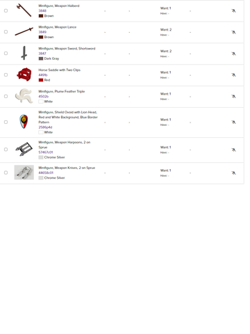The width and height of the screenshot is (250, 334).
Task: Click the notify bell icon for Shortsword
Action: (x=233, y=54)
